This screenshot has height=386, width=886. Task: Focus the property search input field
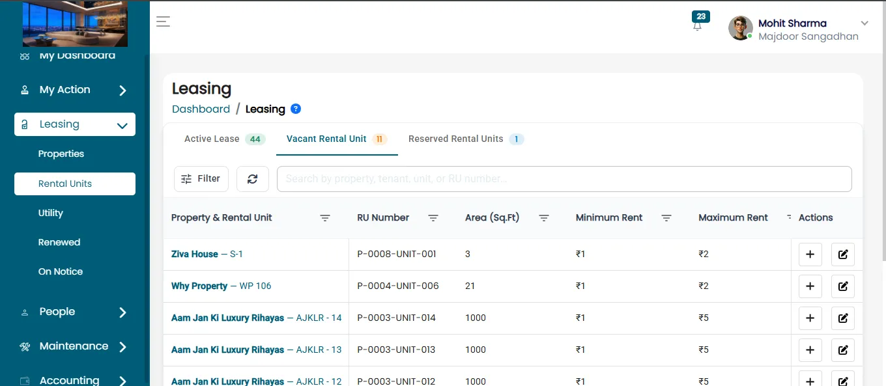(564, 179)
